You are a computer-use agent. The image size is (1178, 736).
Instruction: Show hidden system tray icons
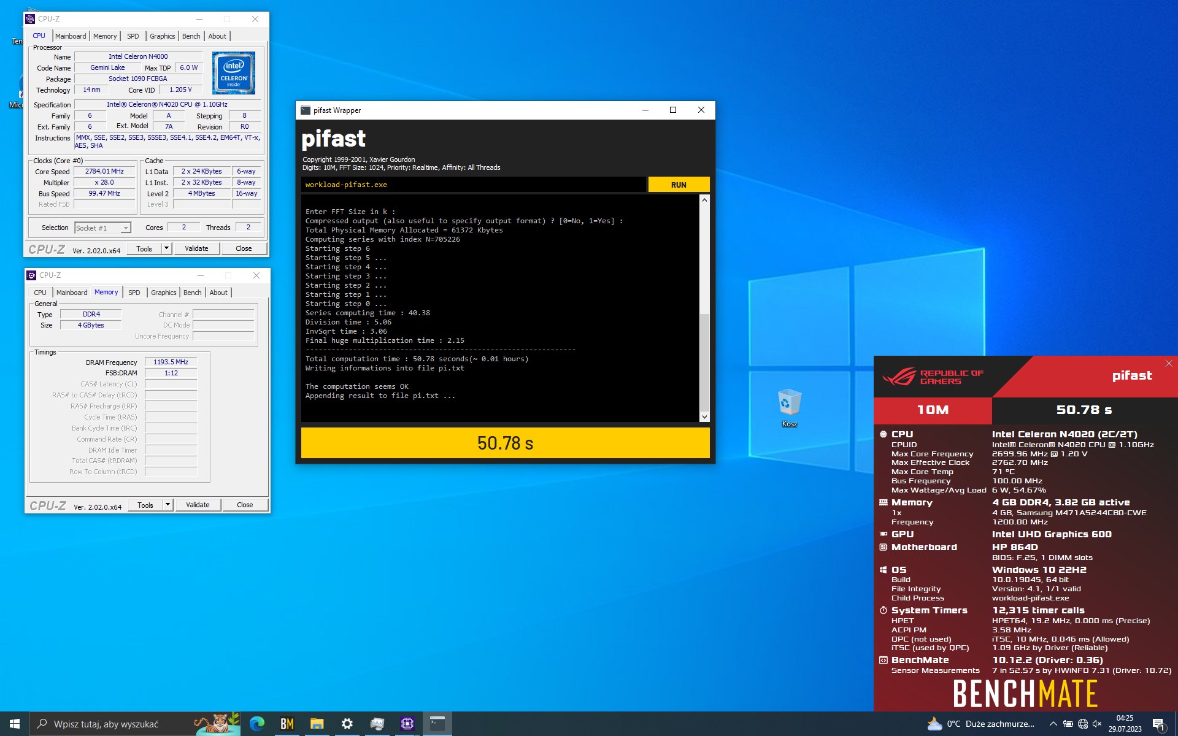[x=1053, y=724]
